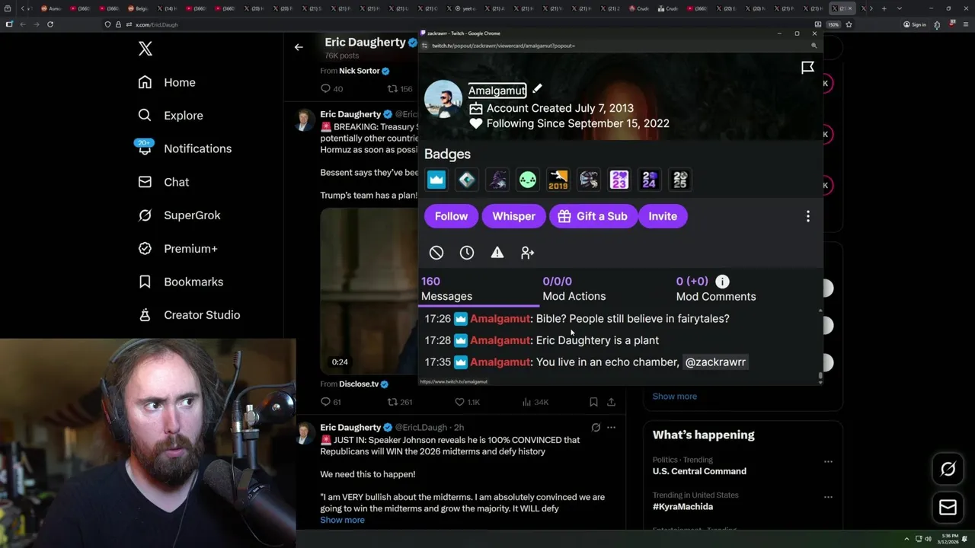Open the floating Grok button at the right edge
975x548 pixels.
pos(948,470)
